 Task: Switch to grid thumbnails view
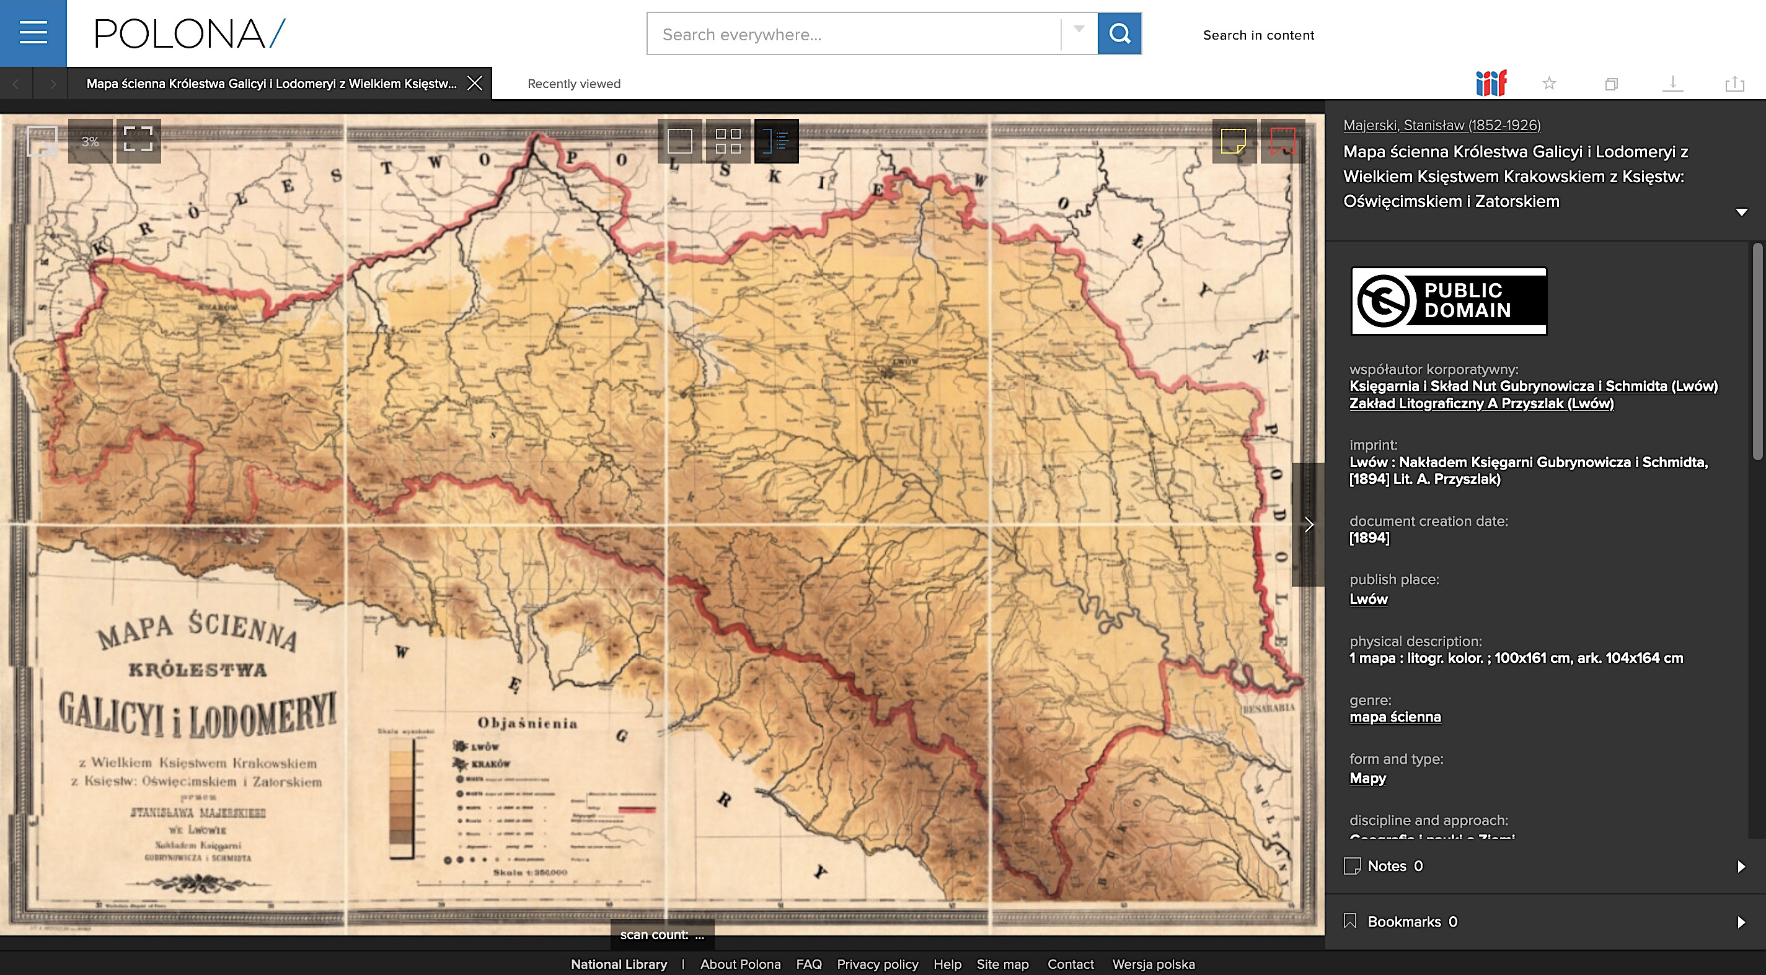(727, 141)
